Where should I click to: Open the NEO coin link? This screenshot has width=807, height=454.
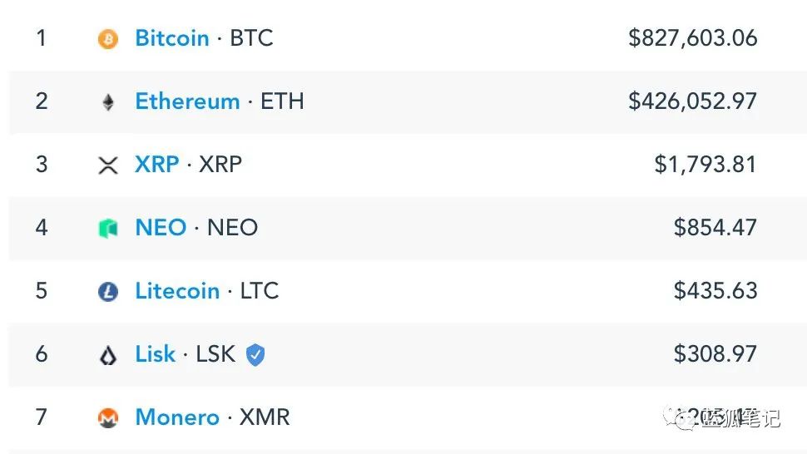point(161,228)
